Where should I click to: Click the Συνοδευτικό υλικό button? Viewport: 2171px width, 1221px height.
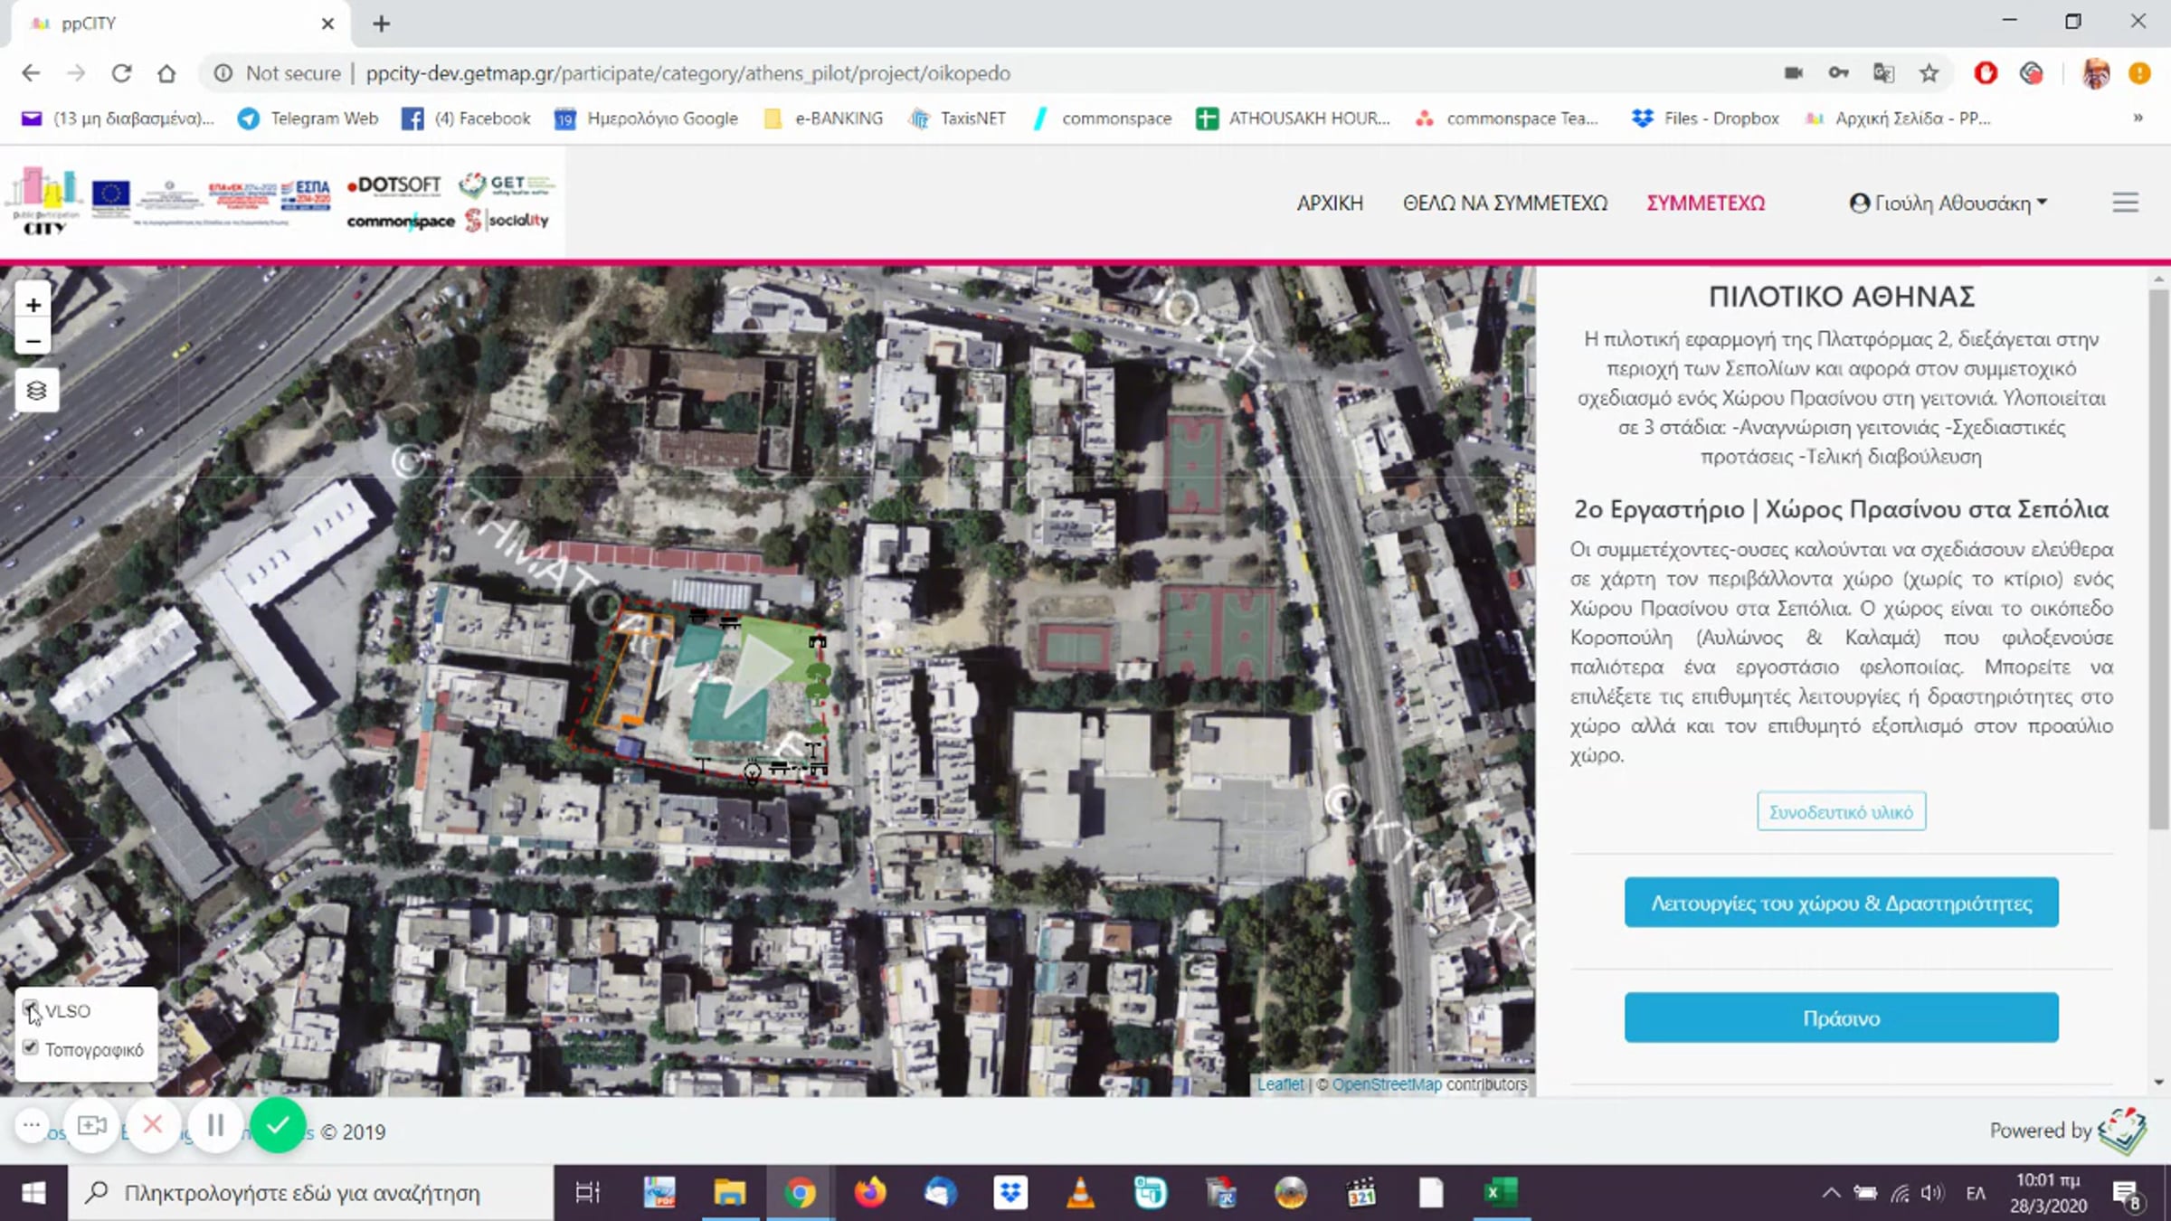pos(1841,811)
